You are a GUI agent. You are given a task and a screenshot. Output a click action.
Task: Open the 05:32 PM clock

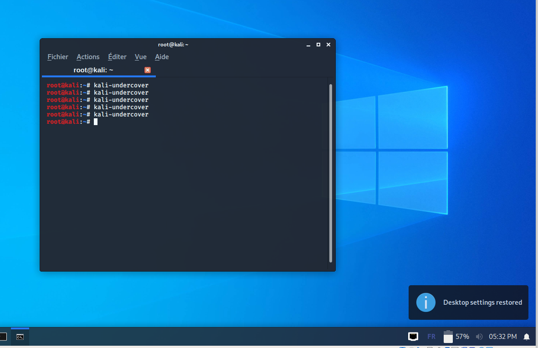(x=502, y=337)
